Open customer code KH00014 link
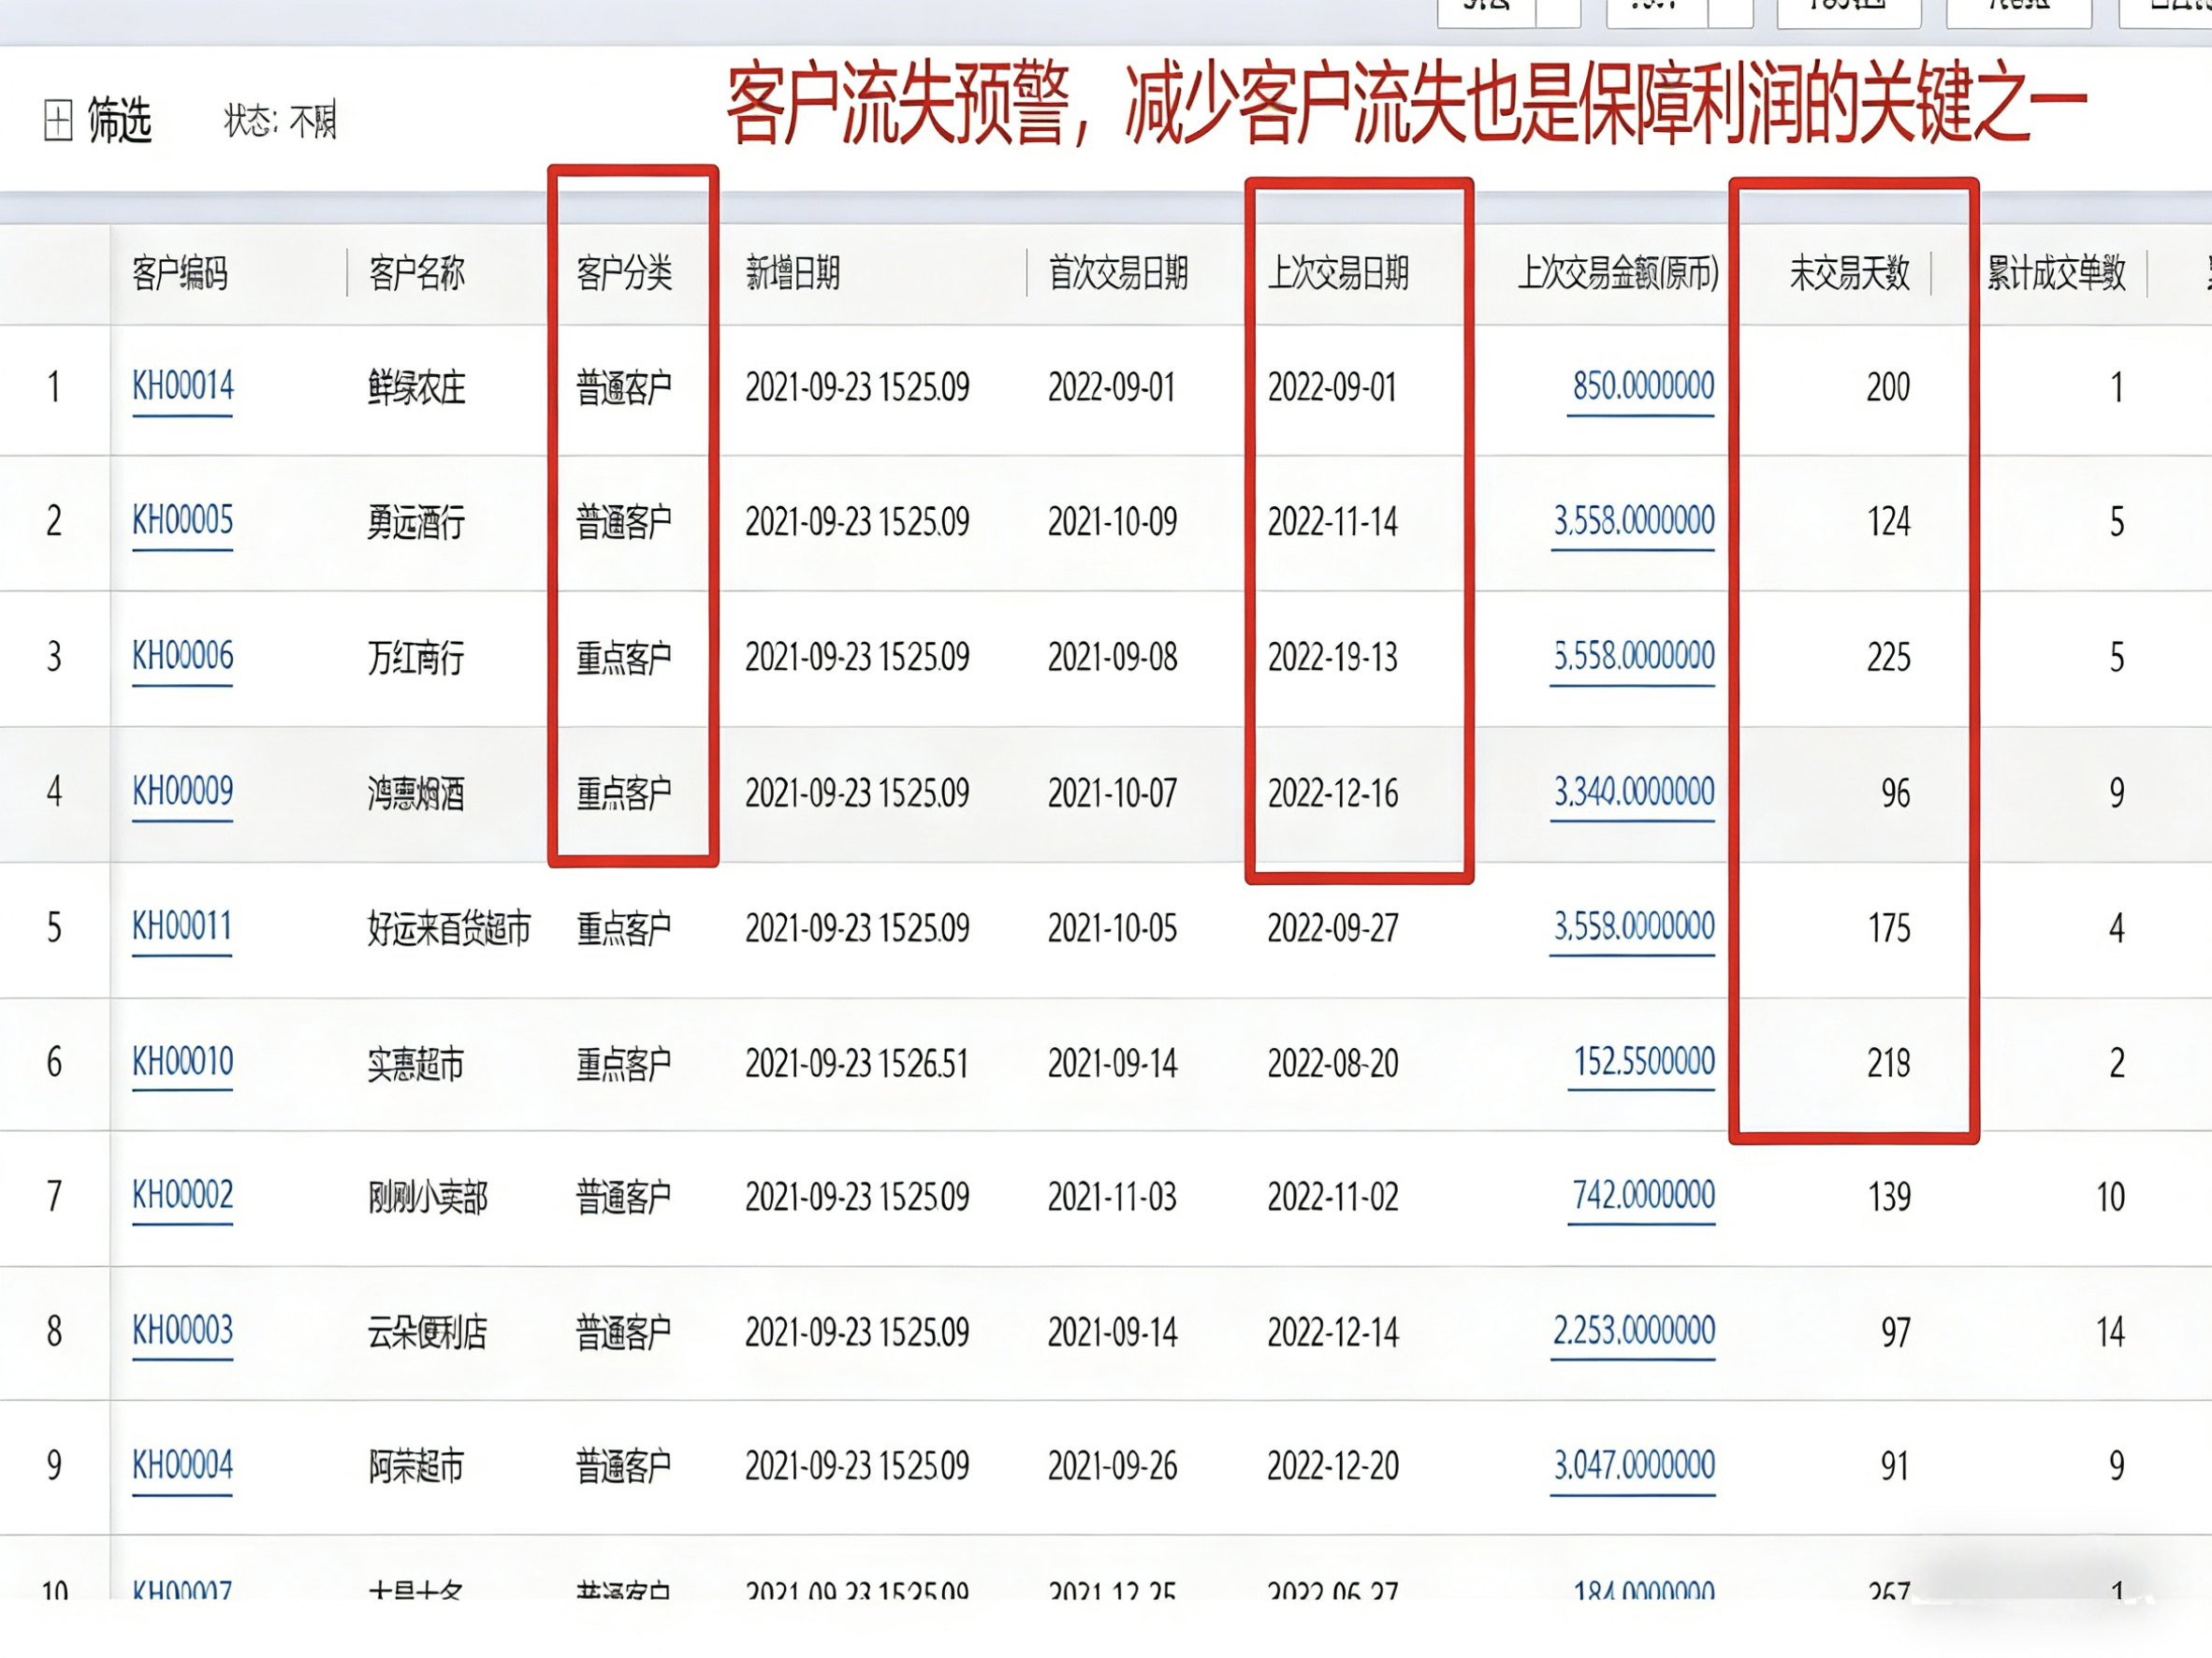This screenshot has width=2212, height=1658. click(182, 386)
